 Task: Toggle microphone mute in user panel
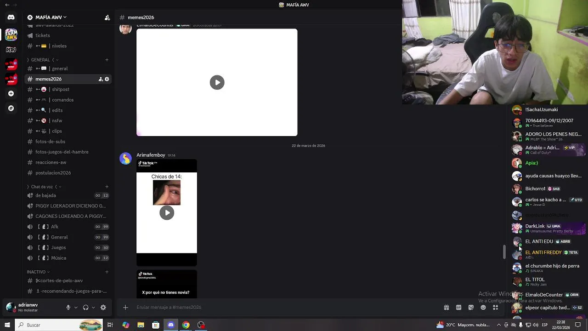coord(68,308)
